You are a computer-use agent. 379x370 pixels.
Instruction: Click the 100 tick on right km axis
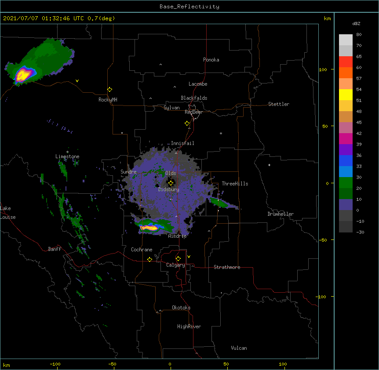[x=323, y=69]
